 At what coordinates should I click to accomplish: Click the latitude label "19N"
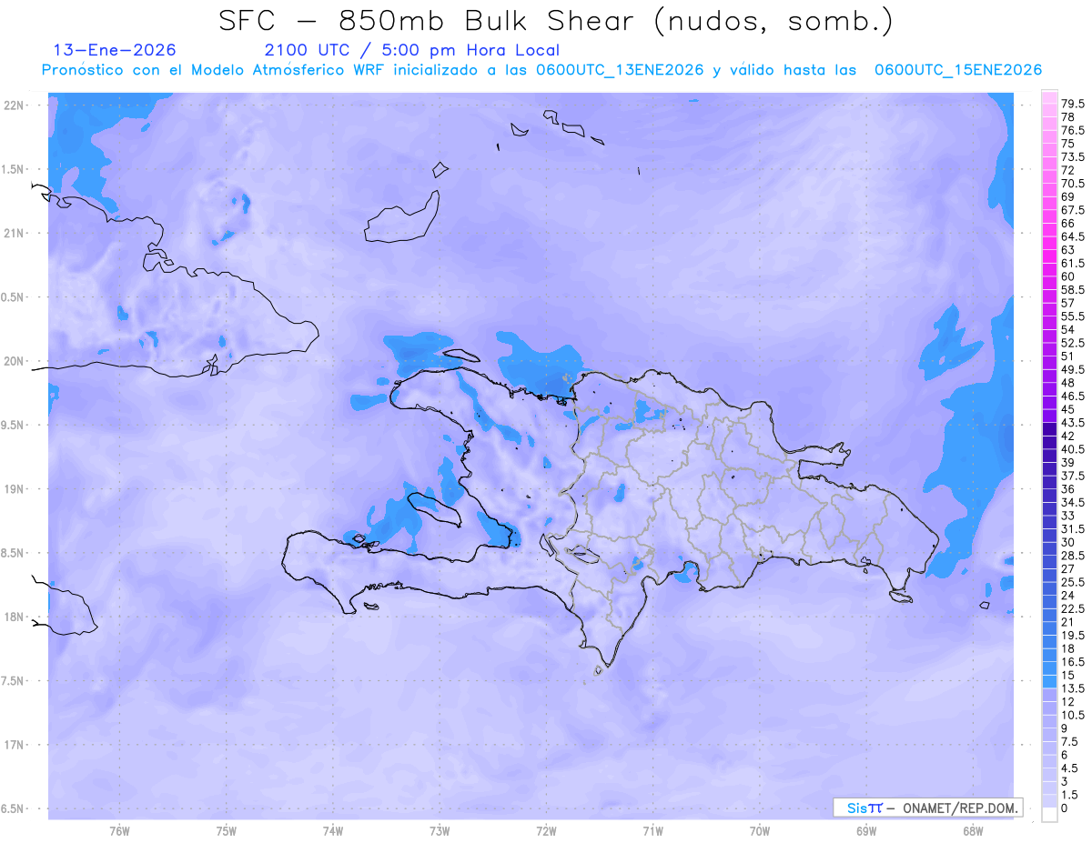(15, 488)
